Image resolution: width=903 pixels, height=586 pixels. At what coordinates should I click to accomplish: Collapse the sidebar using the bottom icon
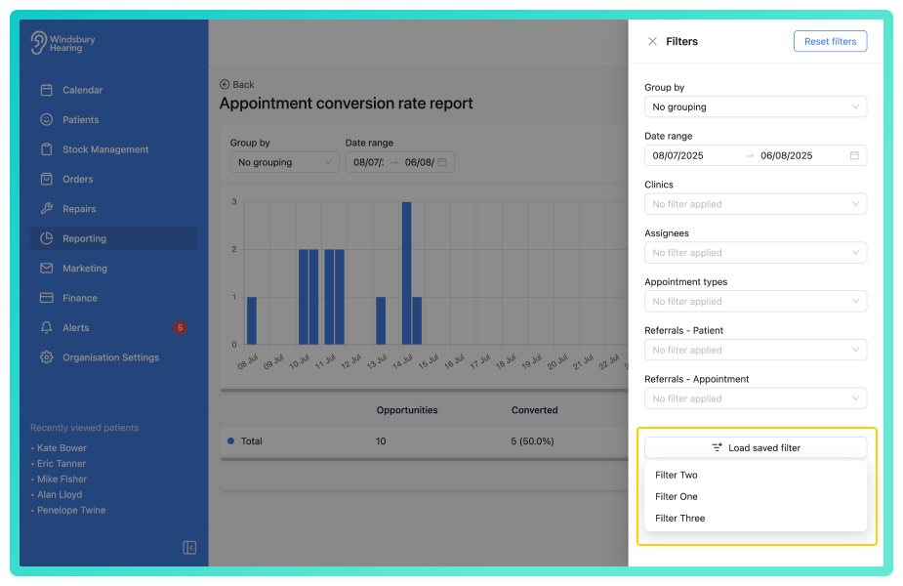click(x=189, y=548)
